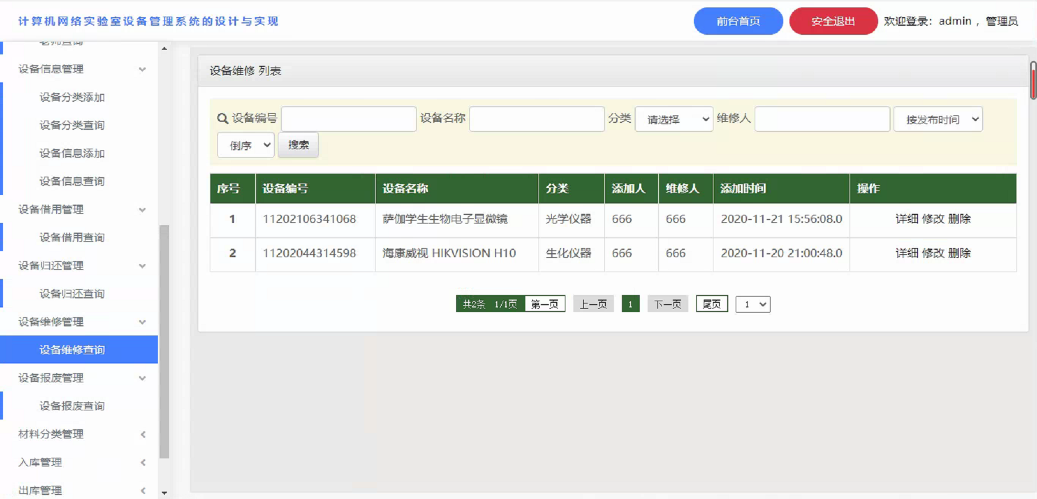Screen dimensions: 1037x499
Task: Click 共2条 1/1页 pagination summary
Action: [x=490, y=304]
